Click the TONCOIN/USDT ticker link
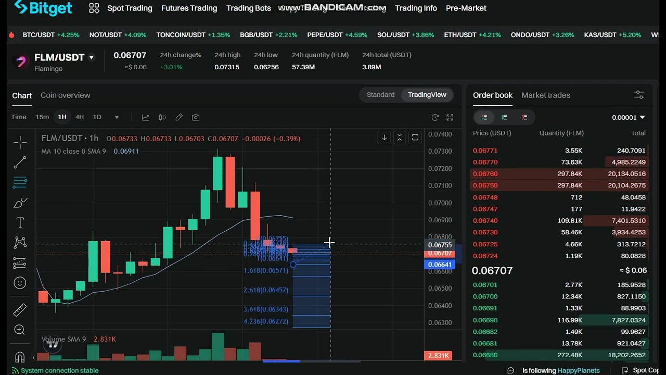666x375 pixels. 193,35
